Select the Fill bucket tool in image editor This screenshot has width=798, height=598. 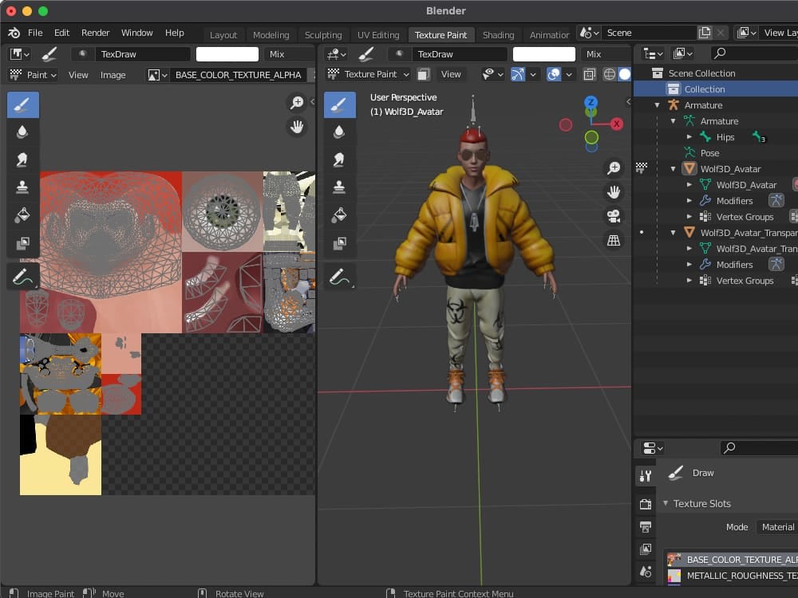pos(23,215)
